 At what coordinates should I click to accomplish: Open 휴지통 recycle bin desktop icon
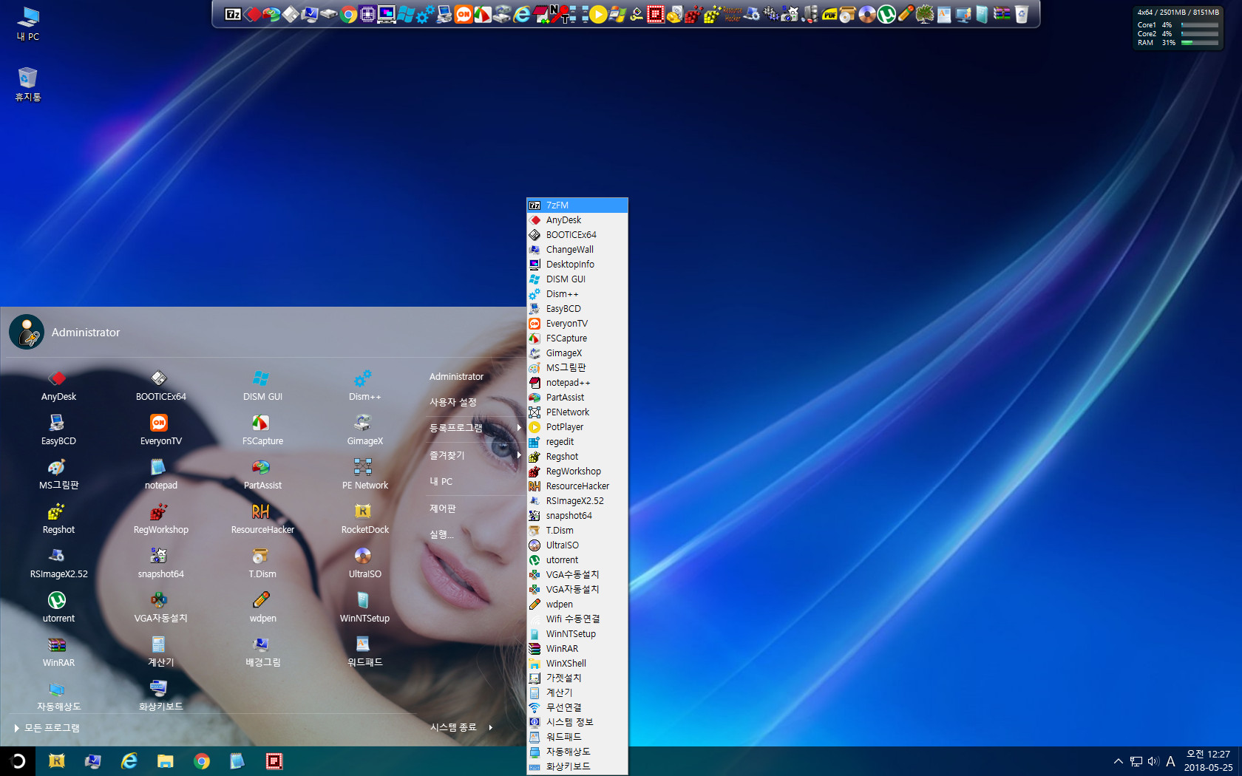tap(28, 84)
